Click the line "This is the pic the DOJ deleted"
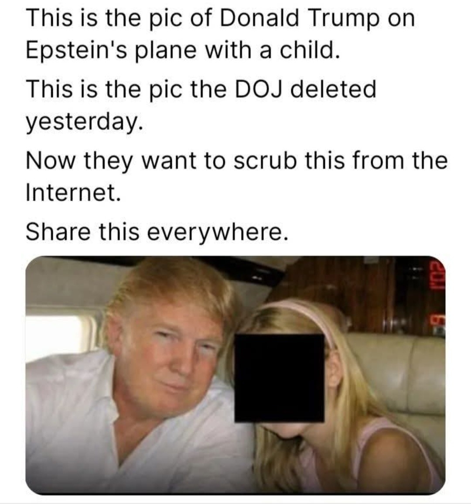 pos(201,89)
